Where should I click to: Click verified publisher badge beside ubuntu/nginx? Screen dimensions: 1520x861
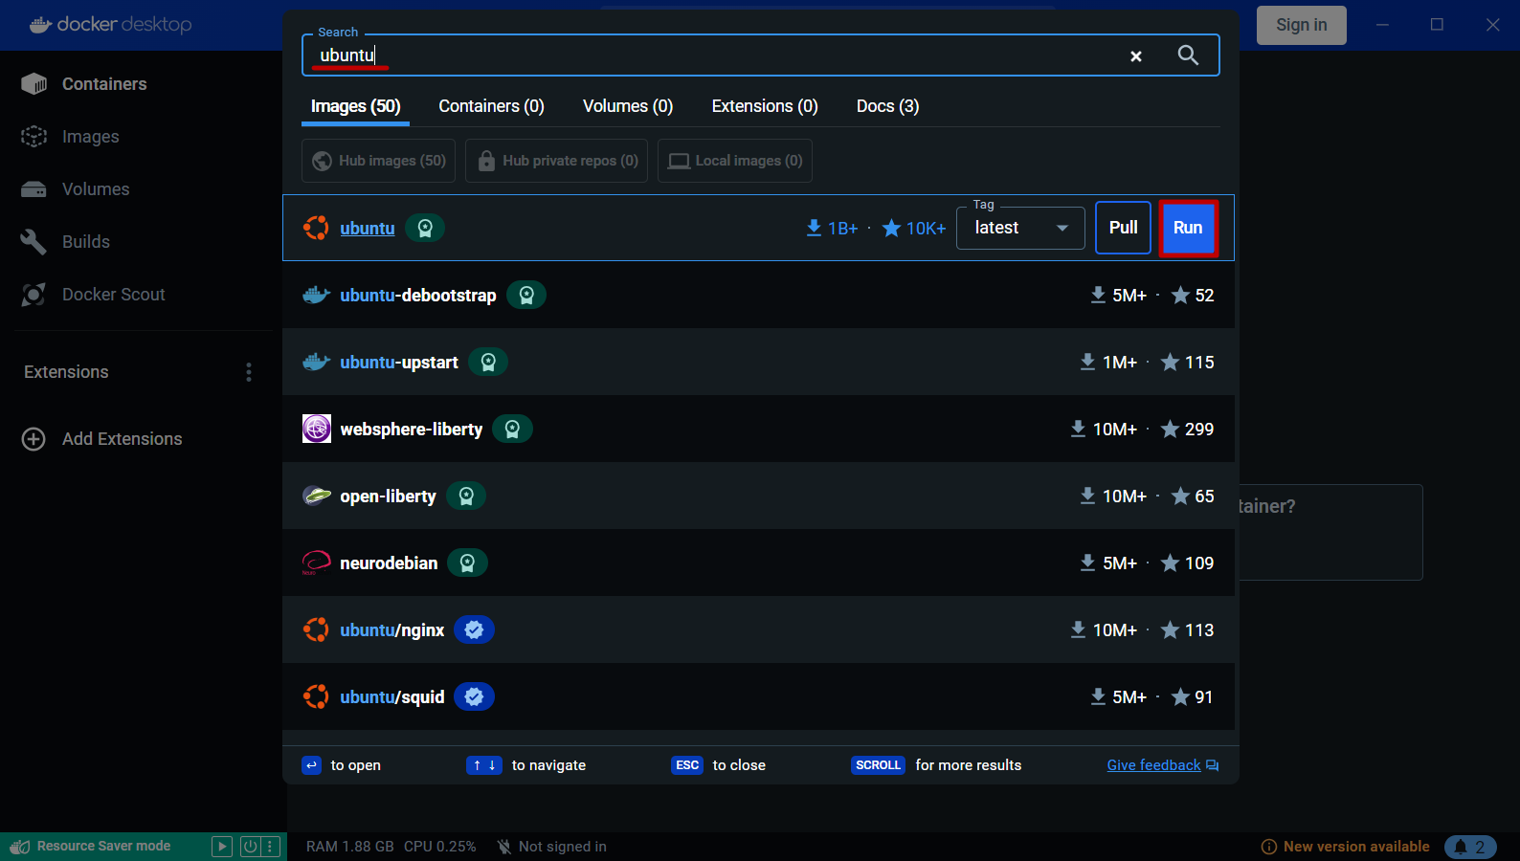pos(474,629)
